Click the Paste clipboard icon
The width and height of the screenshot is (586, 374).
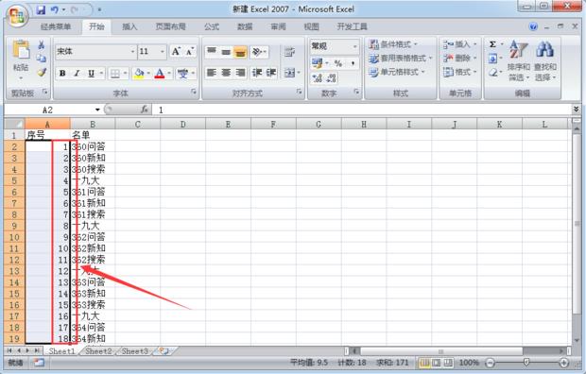pyautogui.click(x=21, y=50)
